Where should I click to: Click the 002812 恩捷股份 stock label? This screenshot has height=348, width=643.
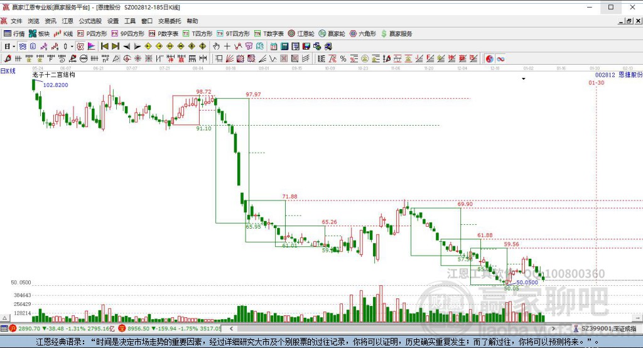point(619,75)
